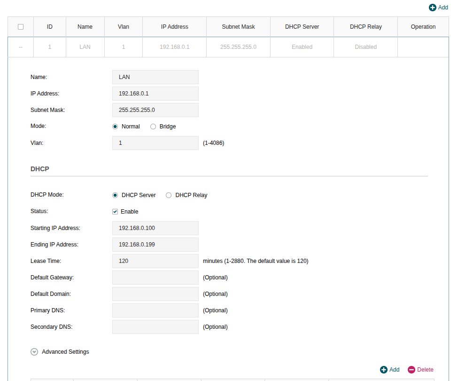Click the Enabled cell in table row
458x381 pixels.
click(302, 47)
